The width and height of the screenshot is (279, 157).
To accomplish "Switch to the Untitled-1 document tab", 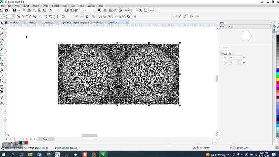I will pyautogui.click(x=14, y=22).
